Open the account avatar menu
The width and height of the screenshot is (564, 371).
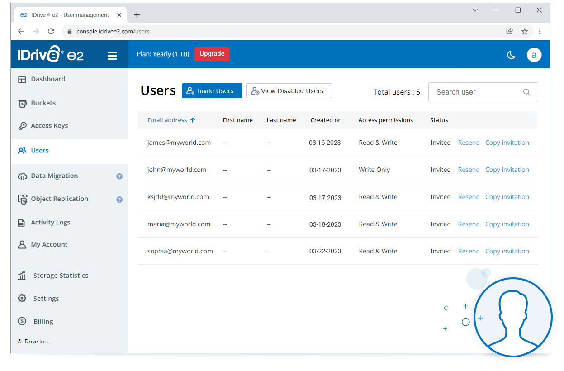[534, 55]
